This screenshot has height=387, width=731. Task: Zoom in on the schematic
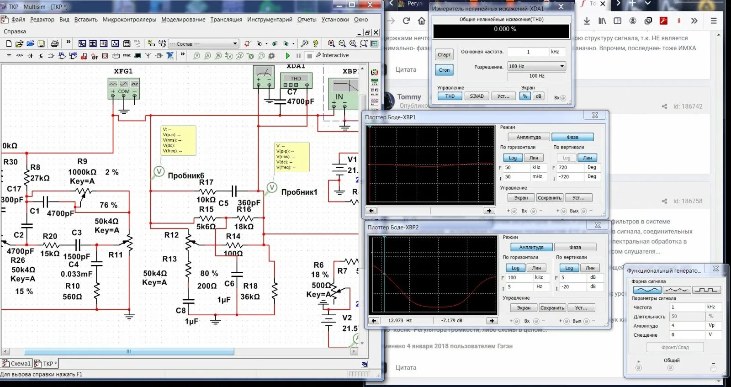tap(331, 43)
